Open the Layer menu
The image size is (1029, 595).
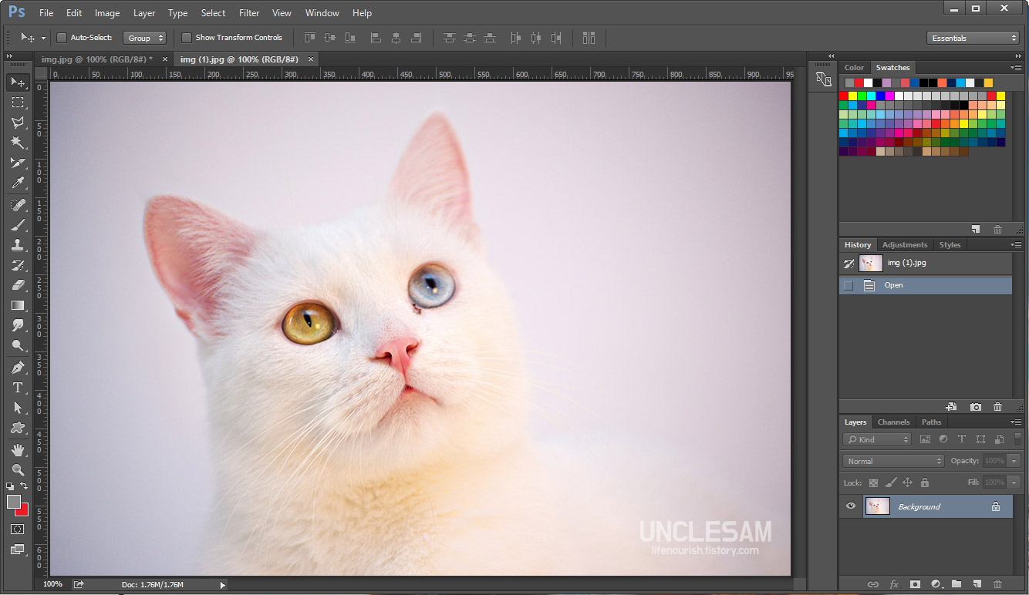point(144,13)
